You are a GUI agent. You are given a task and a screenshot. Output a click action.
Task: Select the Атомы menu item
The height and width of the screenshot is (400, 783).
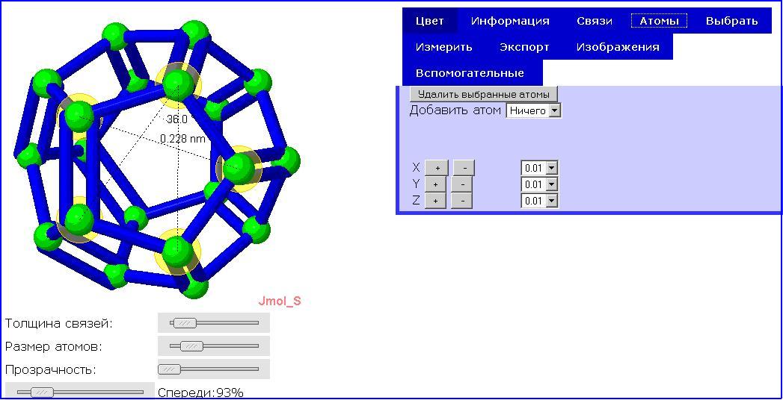659,21
